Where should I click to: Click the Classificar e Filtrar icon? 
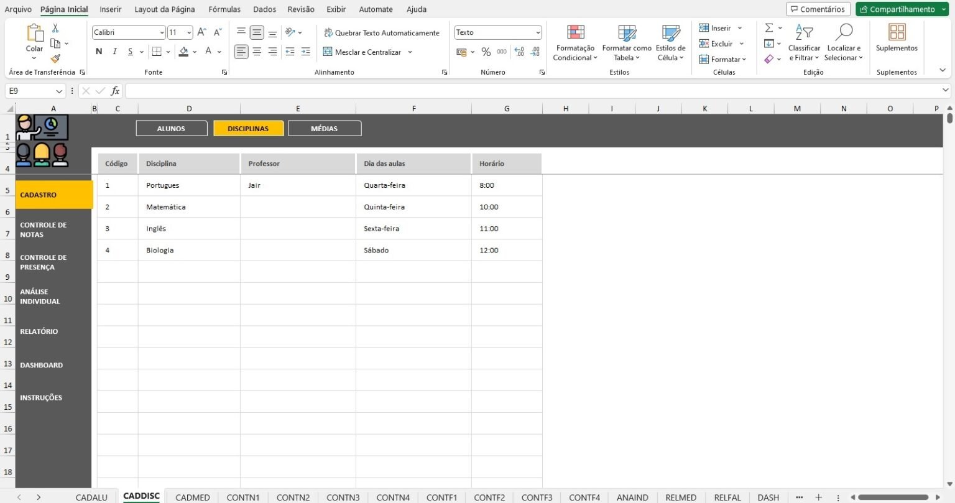804,32
